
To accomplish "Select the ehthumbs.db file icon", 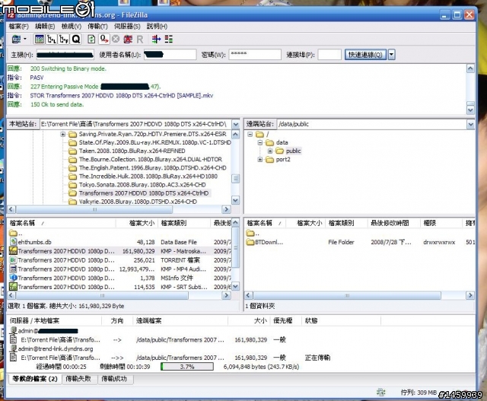I will (13, 242).
